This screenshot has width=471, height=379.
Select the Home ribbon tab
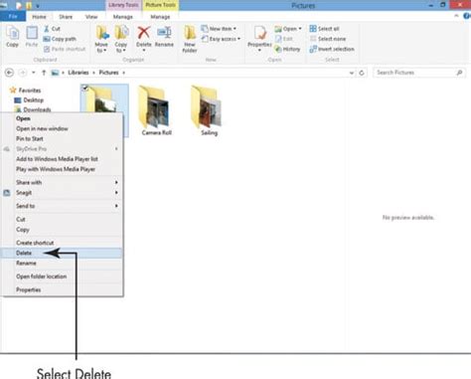coord(39,17)
